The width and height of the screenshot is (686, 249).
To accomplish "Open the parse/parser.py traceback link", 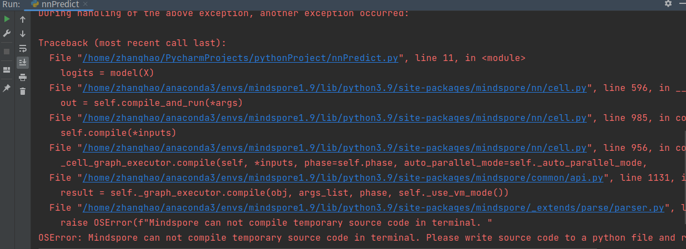I will pos(373,207).
